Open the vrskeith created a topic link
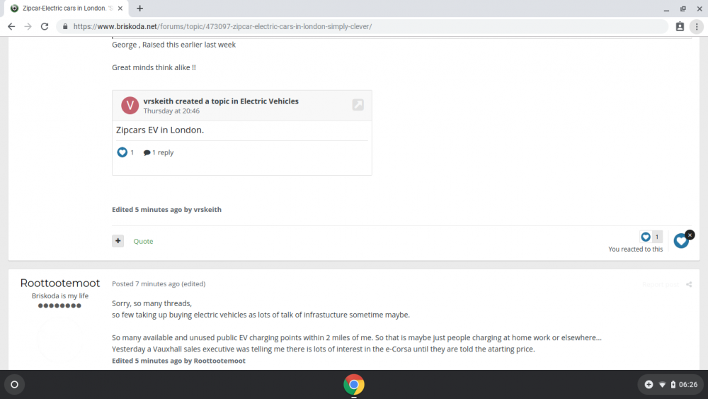This screenshot has height=399, width=708. point(221,101)
